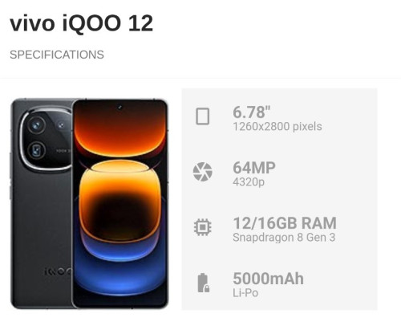401x322 pixels.
Task: Select the 5000mAh battery spec
Action: point(268,279)
